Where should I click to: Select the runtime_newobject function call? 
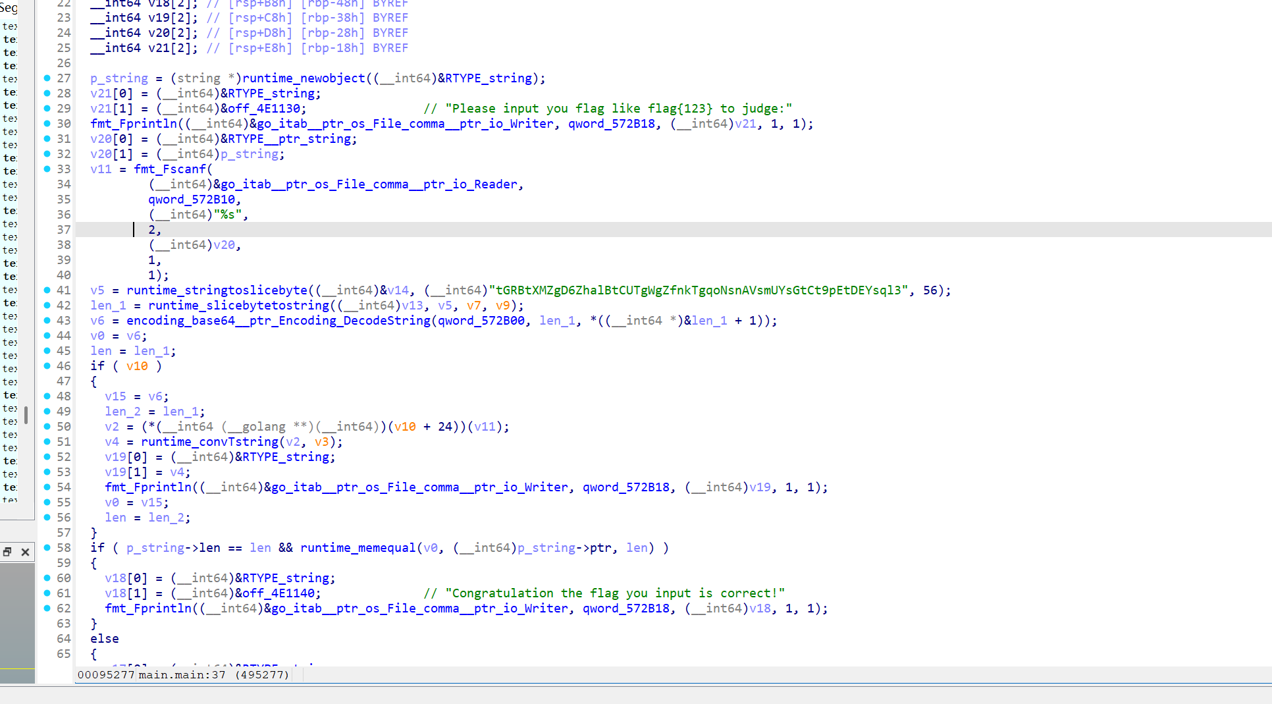[x=304, y=78]
